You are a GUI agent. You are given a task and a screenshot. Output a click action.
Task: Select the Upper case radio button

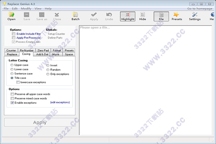coord(12,65)
